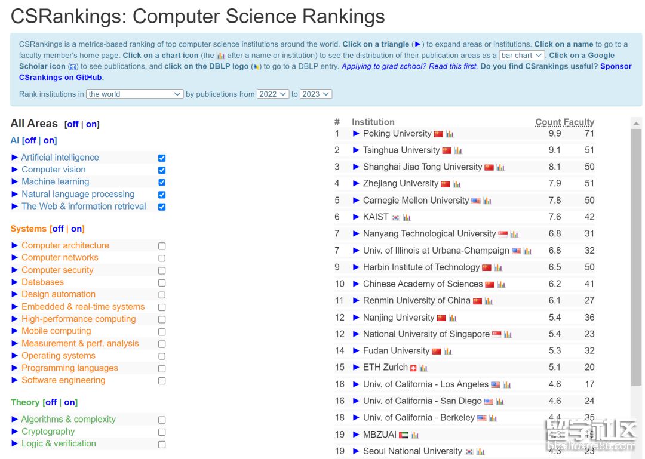This screenshot has height=459, width=645.
Task: Click the Sponsor link
Action: click(x=616, y=66)
